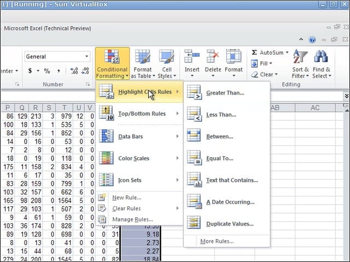Image resolution: width=350 pixels, height=262 pixels.
Task: Click the Insert cells icon
Action: click(x=192, y=56)
